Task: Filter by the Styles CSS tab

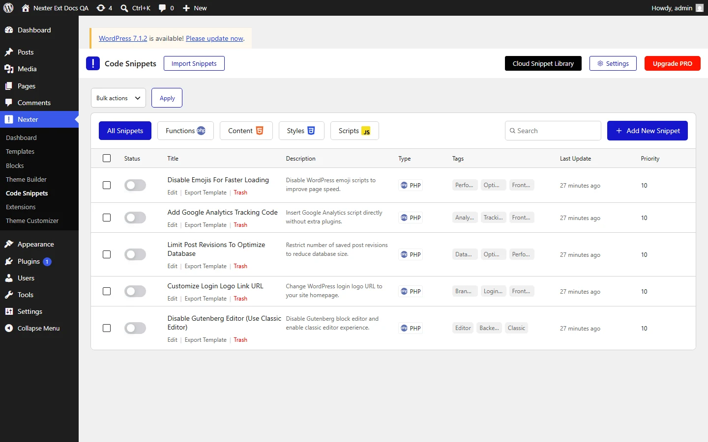Action: tap(301, 131)
